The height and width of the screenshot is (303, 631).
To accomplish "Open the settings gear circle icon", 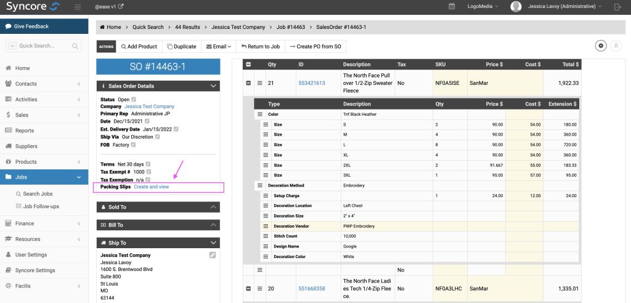I will click(601, 46).
